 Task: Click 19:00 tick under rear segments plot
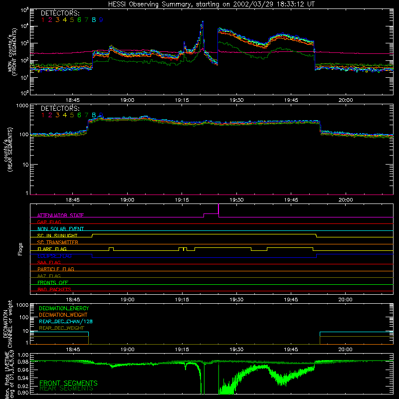127,200
